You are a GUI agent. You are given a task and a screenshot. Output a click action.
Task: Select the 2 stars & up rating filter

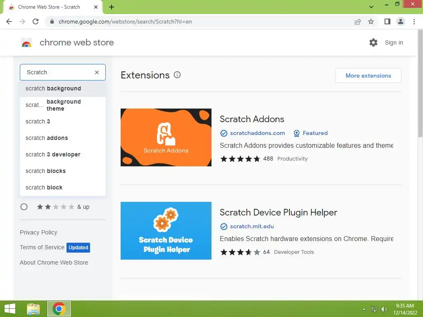24,207
